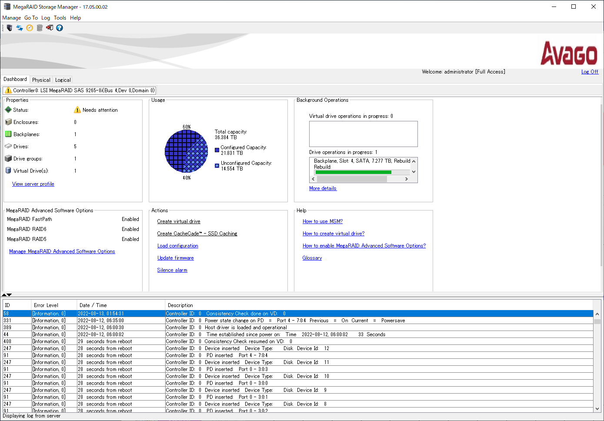This screenshot has width=604, height=421.
Task: Click the MegaRAID Storage Manager title bar icon
Action: point(7,7)
